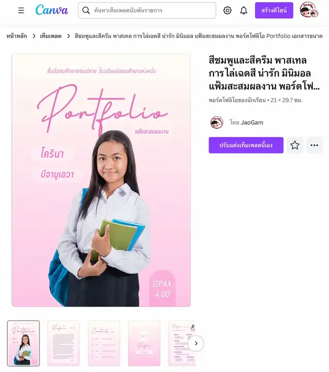Select the Contents page thumbnail
This screenshot has width=329, height=372.
coord(104,343)
